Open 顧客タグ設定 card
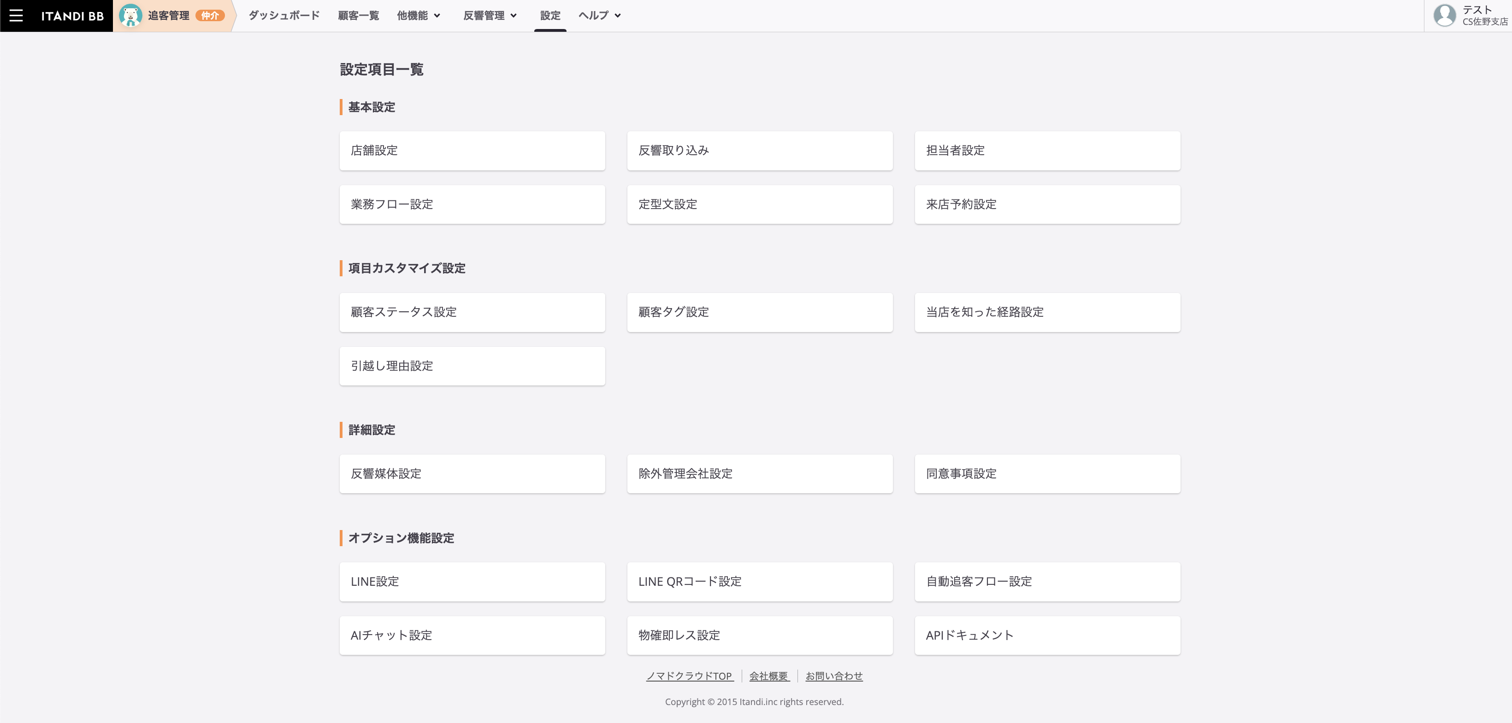The height and width of the screenshot is (723, 1512). (760, 313)
